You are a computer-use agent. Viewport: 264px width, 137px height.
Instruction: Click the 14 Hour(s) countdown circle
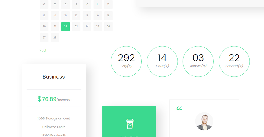(x=162, y=61)
